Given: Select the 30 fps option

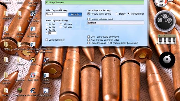Looking at the screenshot, I should [47, 30].
